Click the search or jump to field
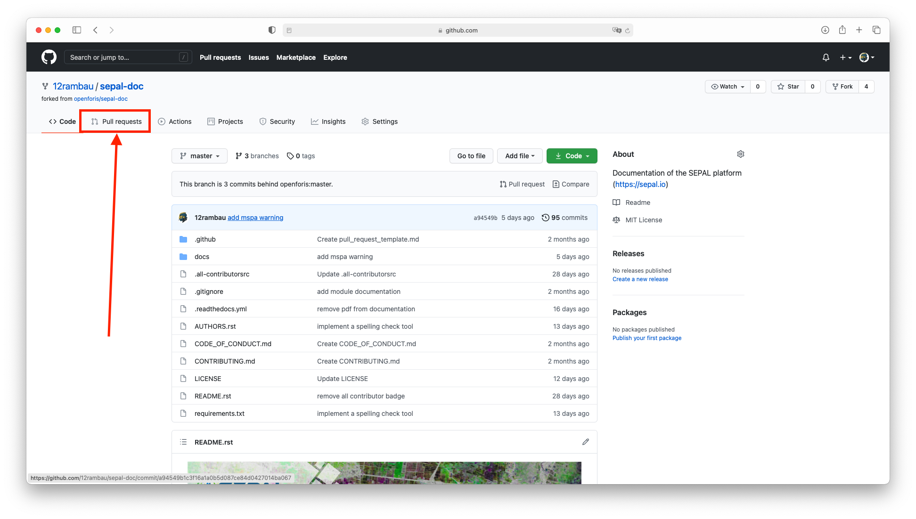The width and height of the screenshot is (916, 519). pos(127,57)
